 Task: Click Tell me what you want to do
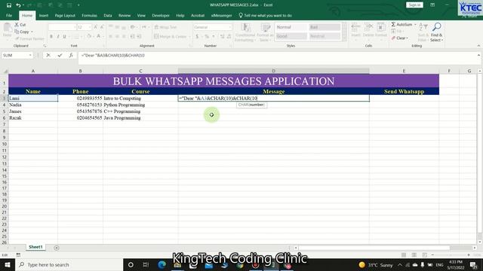[265, 15]
